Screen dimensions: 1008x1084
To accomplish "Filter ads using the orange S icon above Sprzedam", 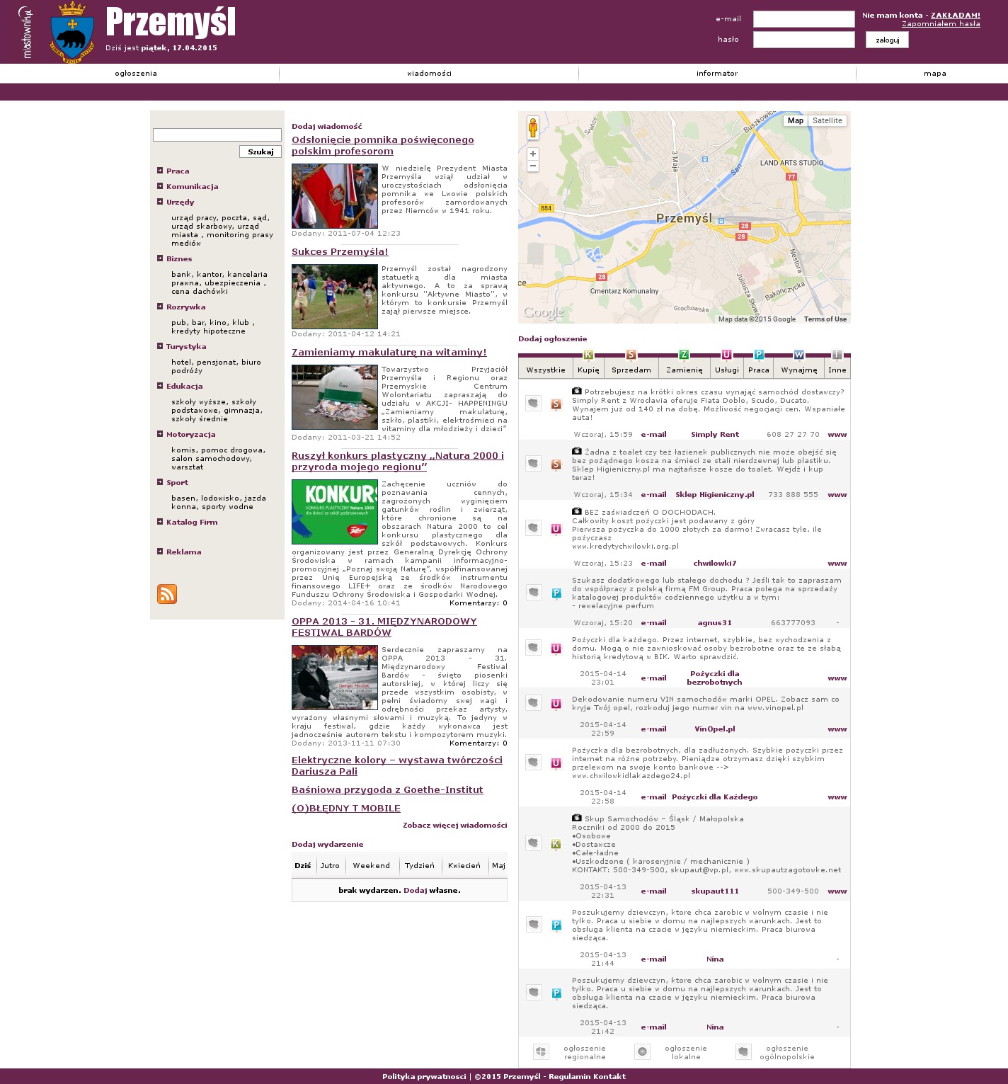I will tap(631, 355).
